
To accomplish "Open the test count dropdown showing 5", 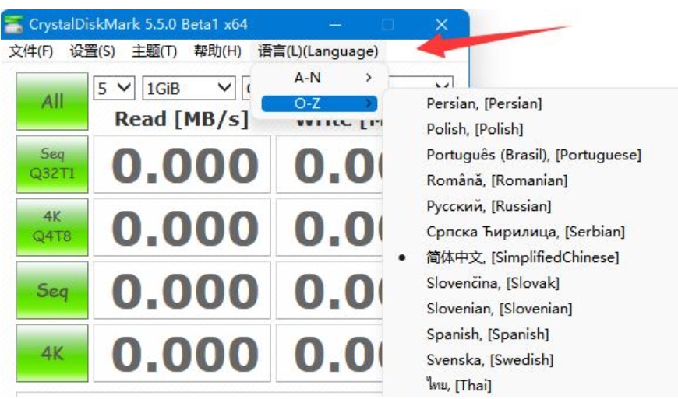I will (x=115, y=89).
